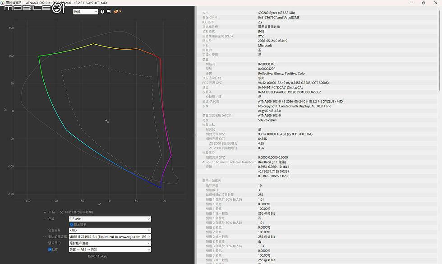Open the 色域 plot type dropdown in toolbar
Viewport: 442px width, 264px height.
(85, 12)
